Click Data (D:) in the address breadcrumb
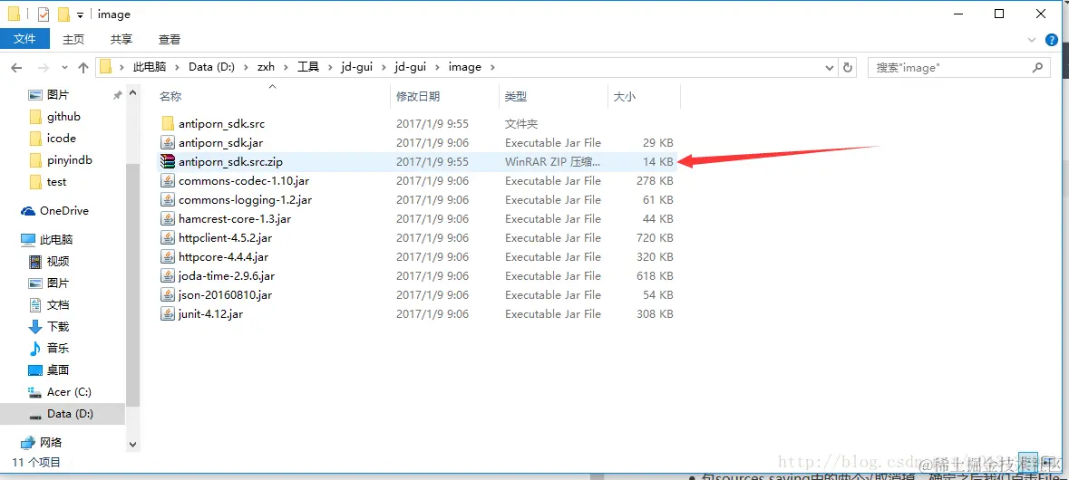This screenshot has height=480, width=1069. click(x=211, y=67)
